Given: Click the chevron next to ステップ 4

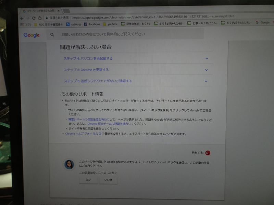Looking at the screenshot, I should click(207, 58).
